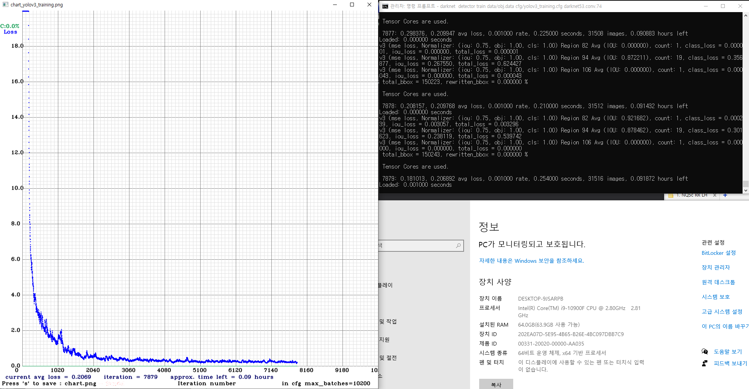
Task: Click the new tab plus button
Action: click(x=725, y=195)
